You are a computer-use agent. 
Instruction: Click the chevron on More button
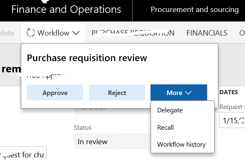tap(188, 93)
